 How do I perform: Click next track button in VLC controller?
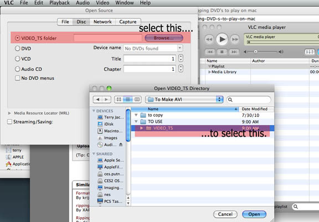pyautogui.click(x=234, y=52)
